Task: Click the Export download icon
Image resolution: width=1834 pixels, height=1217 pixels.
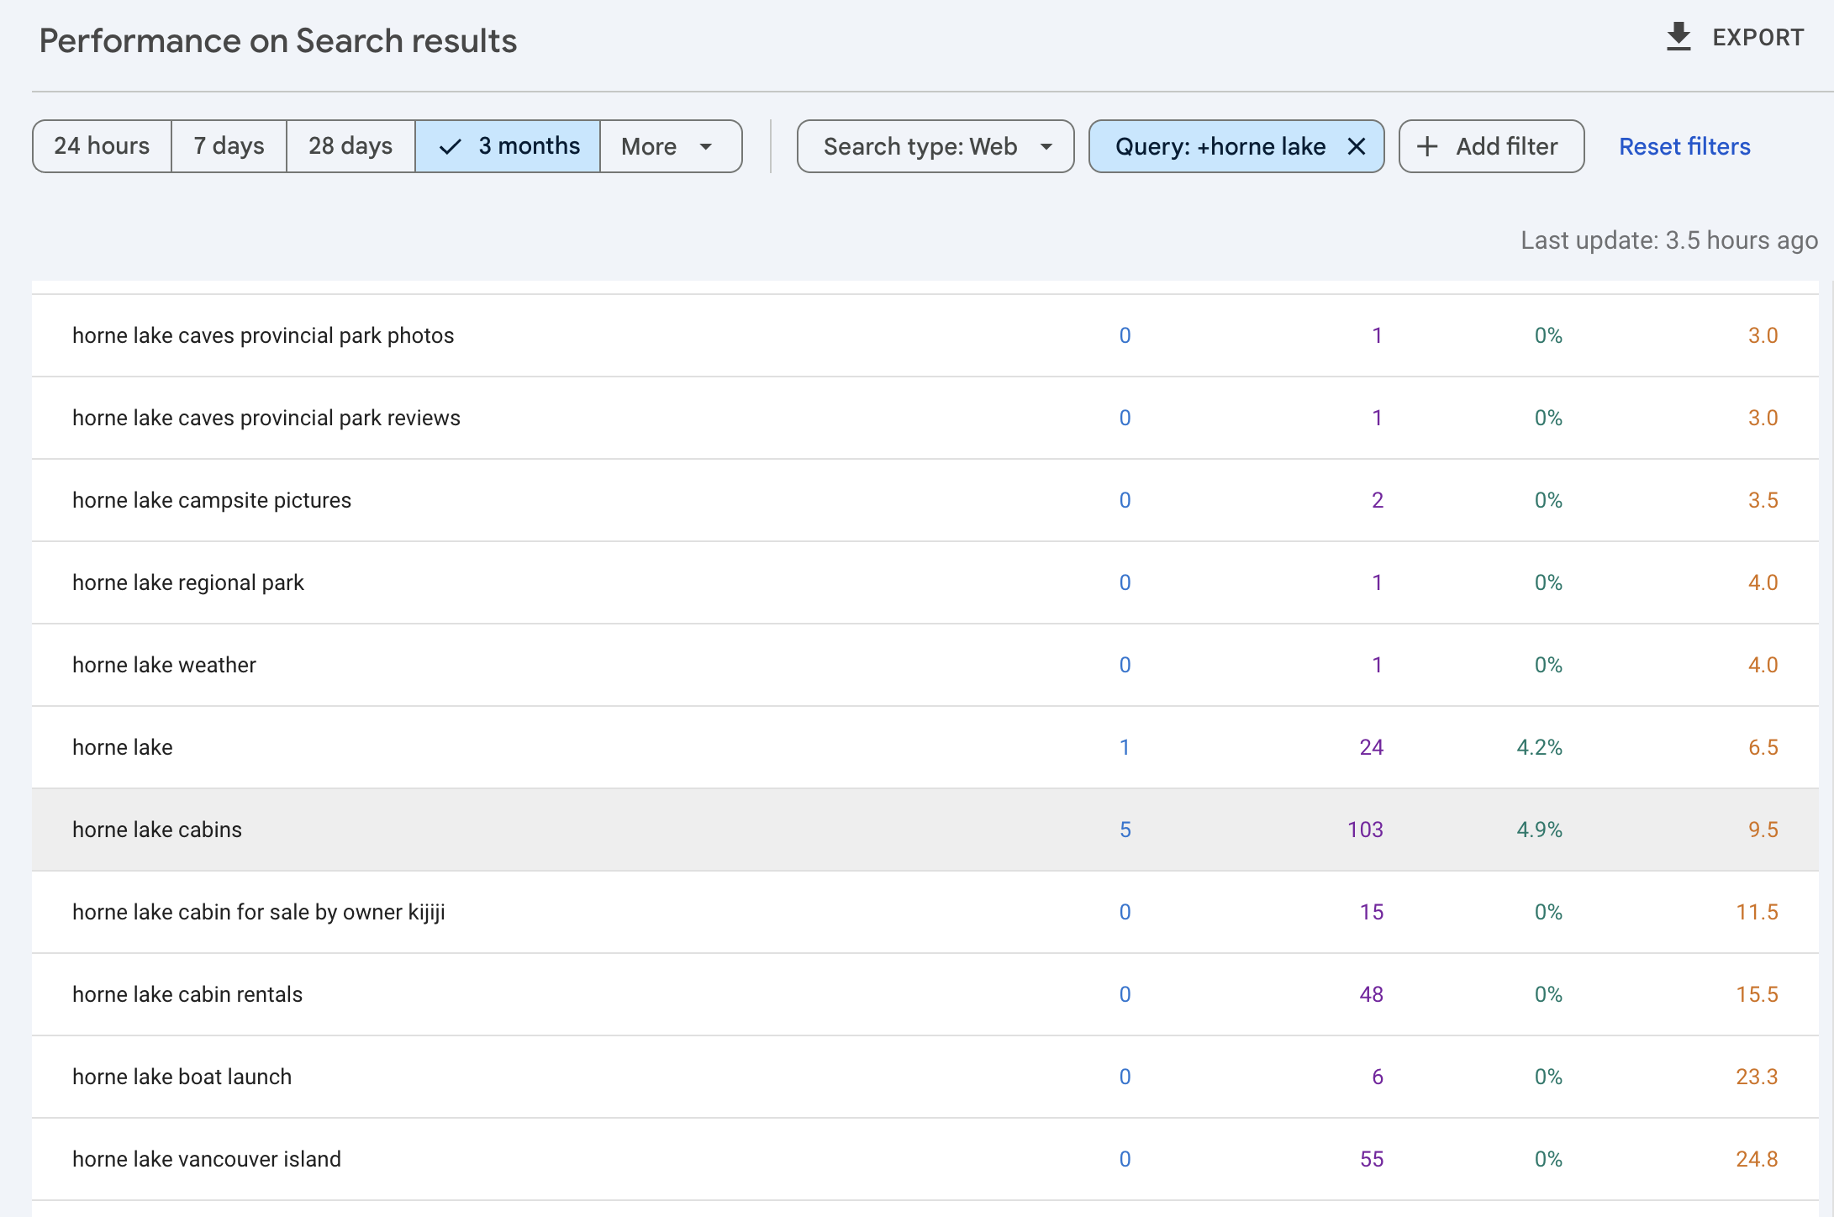Action: (1678, 37)
